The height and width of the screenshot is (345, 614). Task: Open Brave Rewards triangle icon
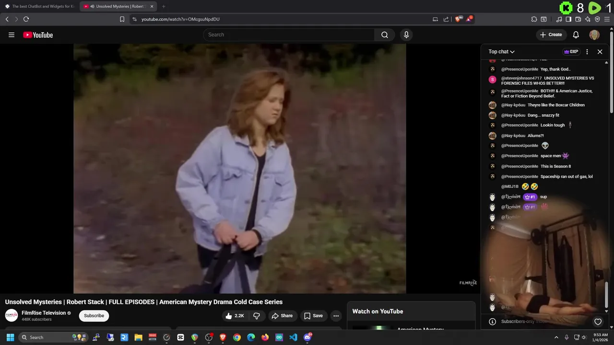[x=469, y=19]
